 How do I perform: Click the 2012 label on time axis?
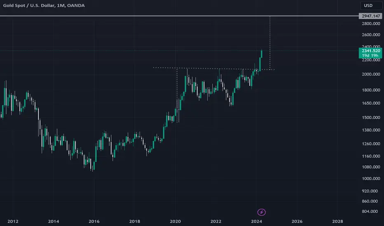pyautogui.click(x=13, y=221)
